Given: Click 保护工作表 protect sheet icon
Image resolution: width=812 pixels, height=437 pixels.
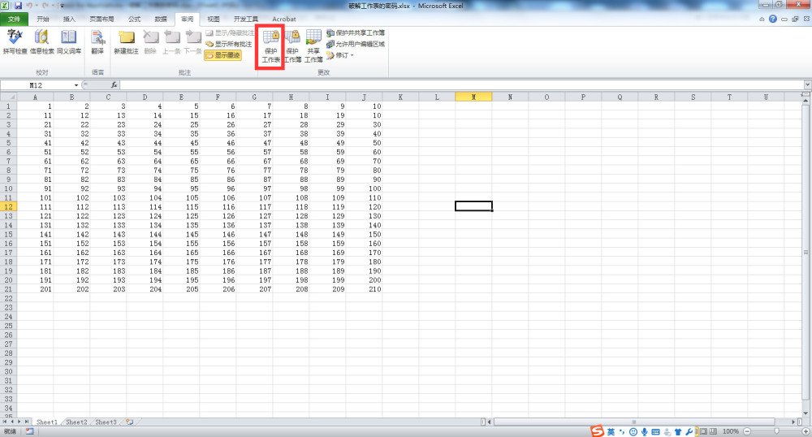Looking at the screenshot, I should pos(271,37).
